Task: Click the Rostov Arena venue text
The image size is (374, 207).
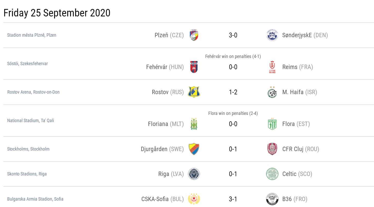Action: click(33, 92)
